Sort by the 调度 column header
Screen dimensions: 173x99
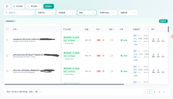(x=112, y=29)
